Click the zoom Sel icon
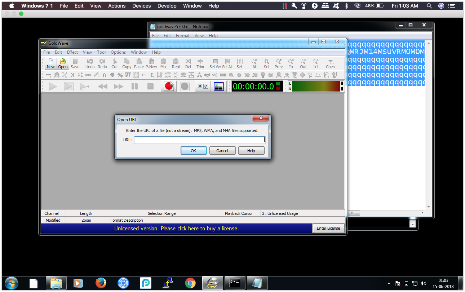 click(266, 63)
